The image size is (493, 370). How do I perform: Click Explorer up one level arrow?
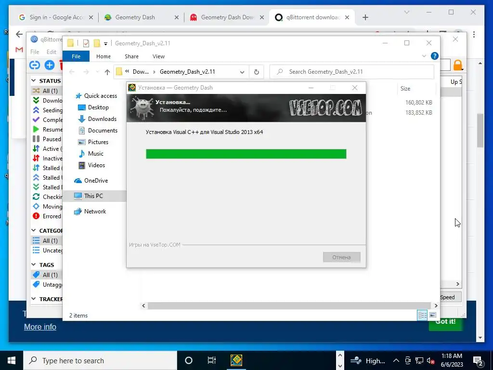107,72
